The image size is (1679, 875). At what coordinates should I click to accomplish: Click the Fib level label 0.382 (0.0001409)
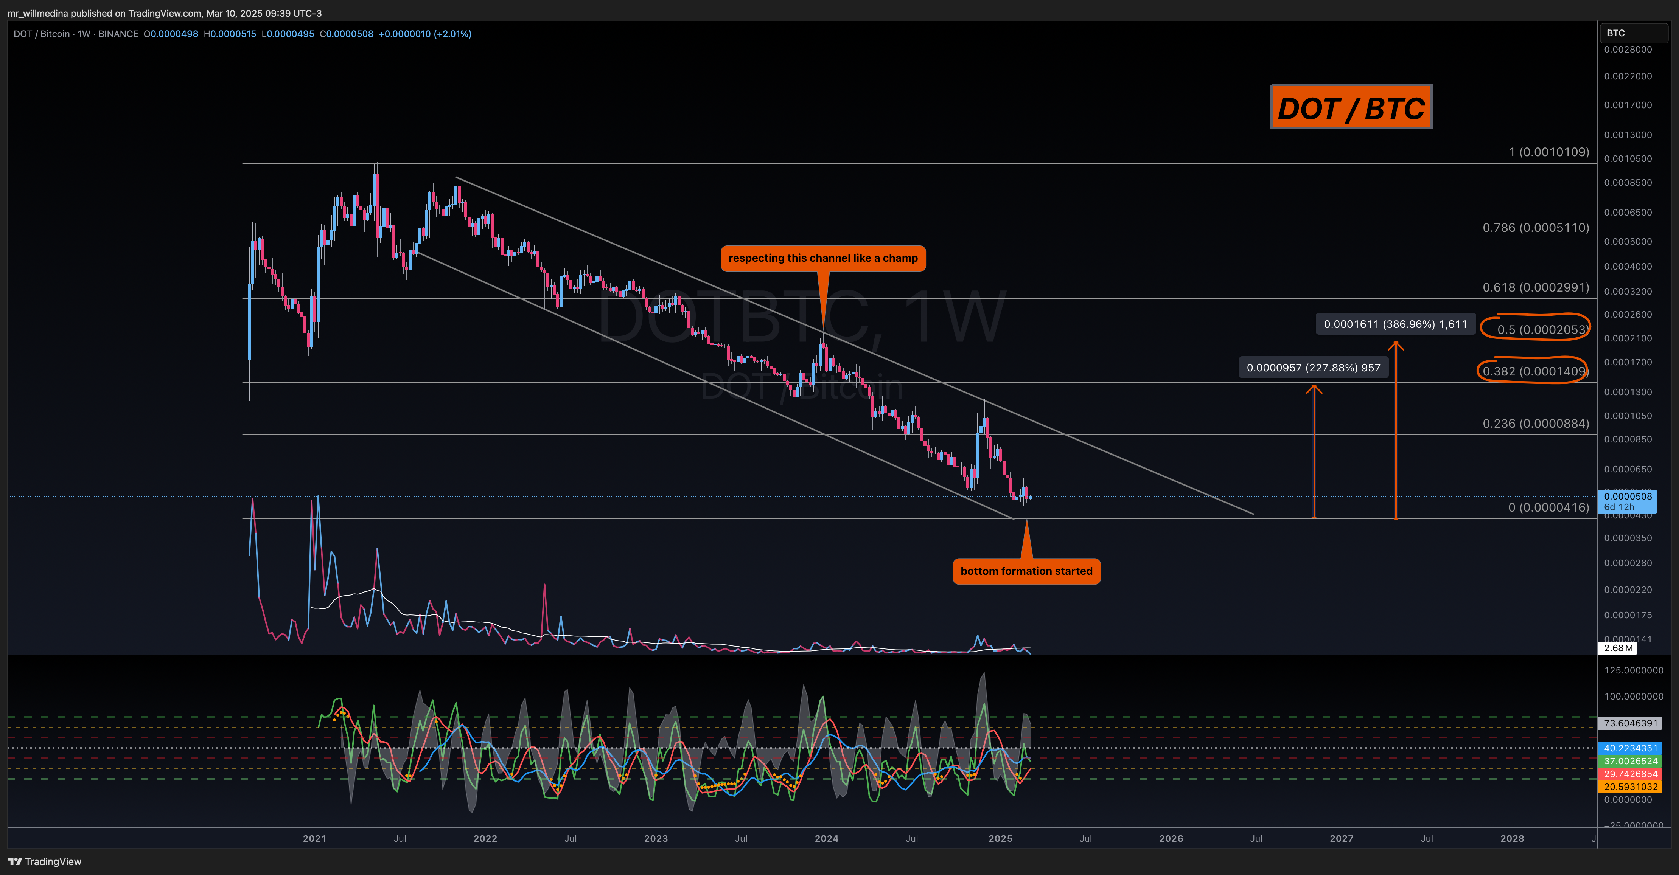pos(1535,371)
